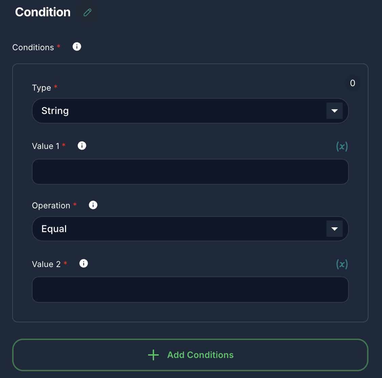382x378 pixels.
Task: Select the Equal operation value
Action: click(54, 229)
